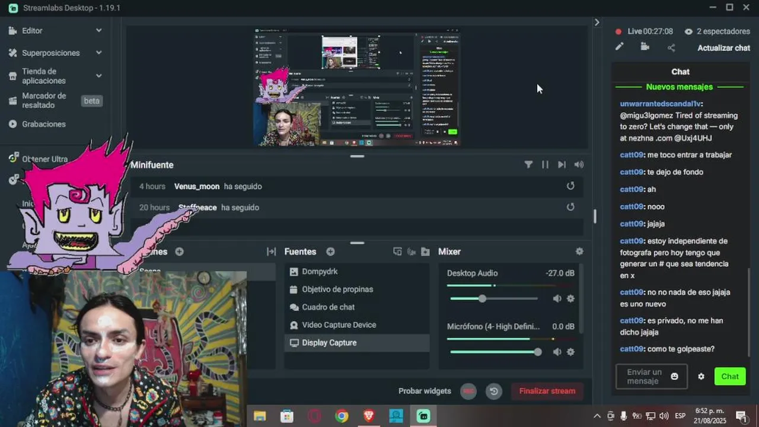Click the scene transition icon beside Fuentes
The image size is (759, 427).
[x=271, y=251]
